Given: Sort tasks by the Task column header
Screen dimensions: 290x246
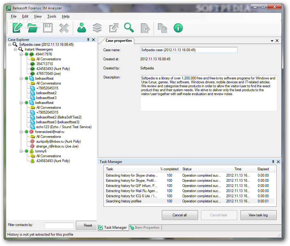Looking at the screenshot, I should pos(131,169).
